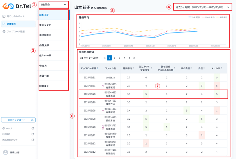
Task: Click green-highlighted 声の表情 5 in 徳川011983 row
Action: 187,110
